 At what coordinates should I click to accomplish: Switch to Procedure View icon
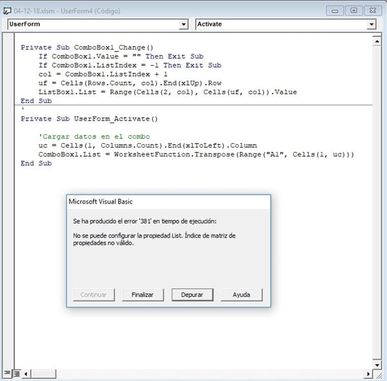(7, 373)
